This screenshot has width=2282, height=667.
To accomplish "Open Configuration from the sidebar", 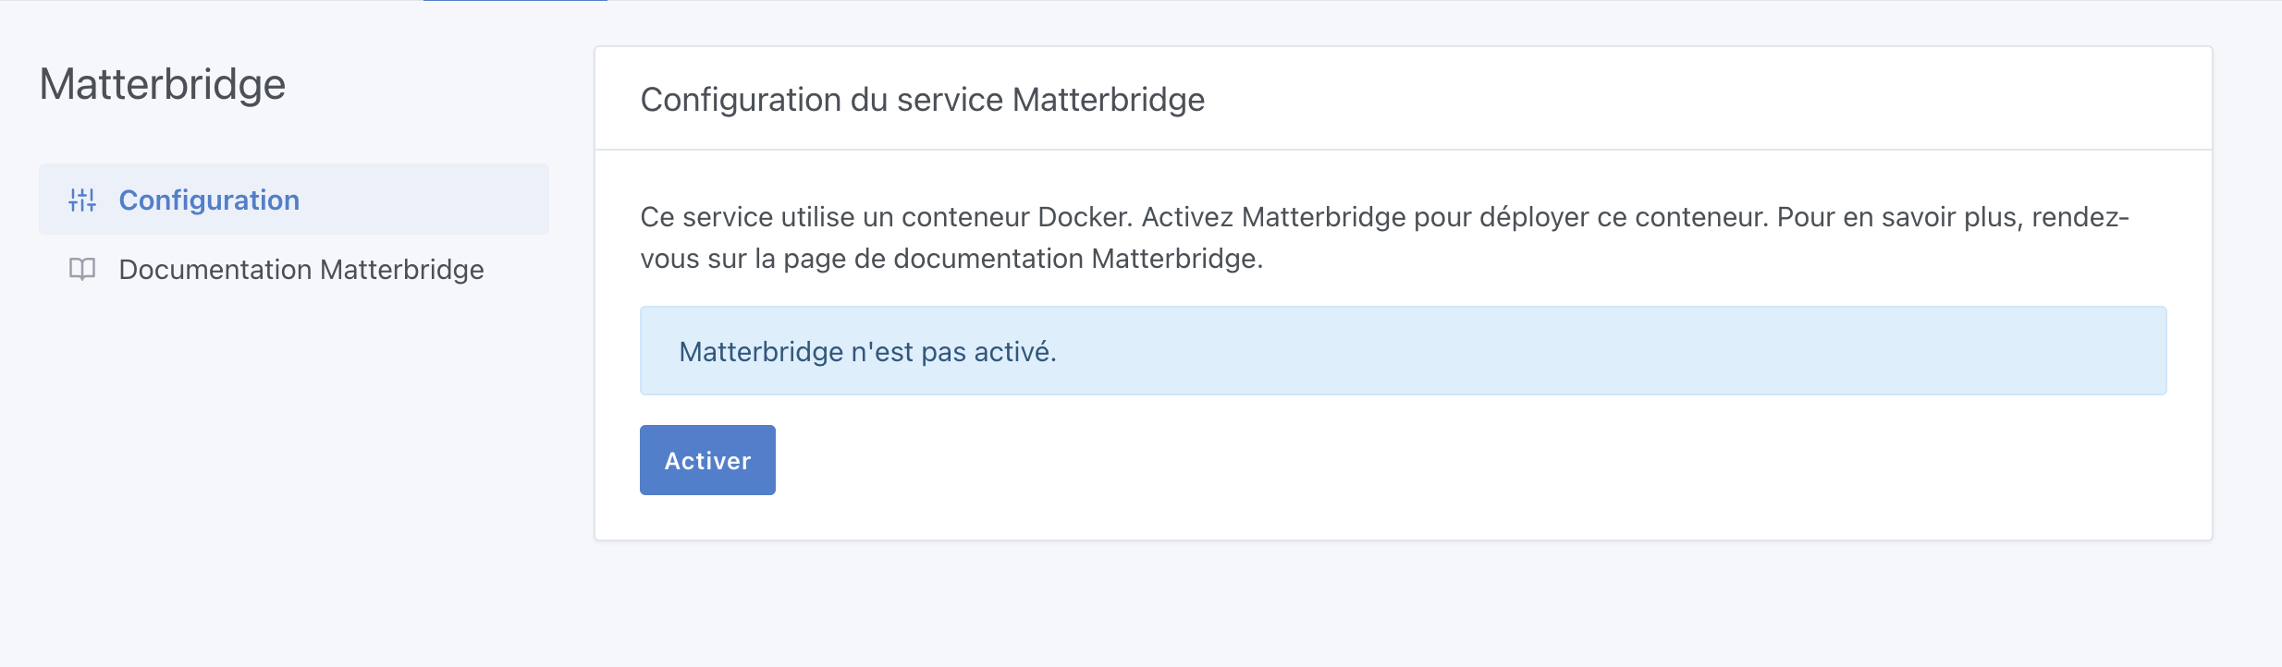I will (x=210, y=200).
